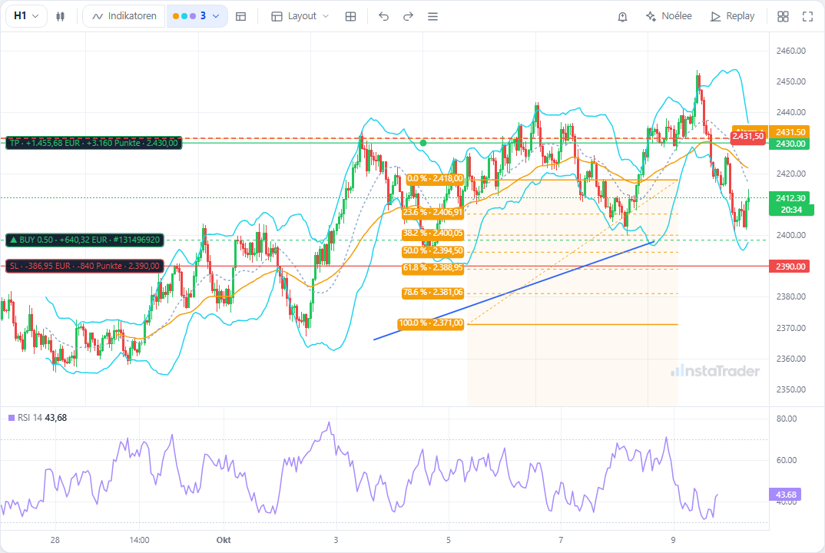Open the H1 timeframe dropdown

pos(26,16)
